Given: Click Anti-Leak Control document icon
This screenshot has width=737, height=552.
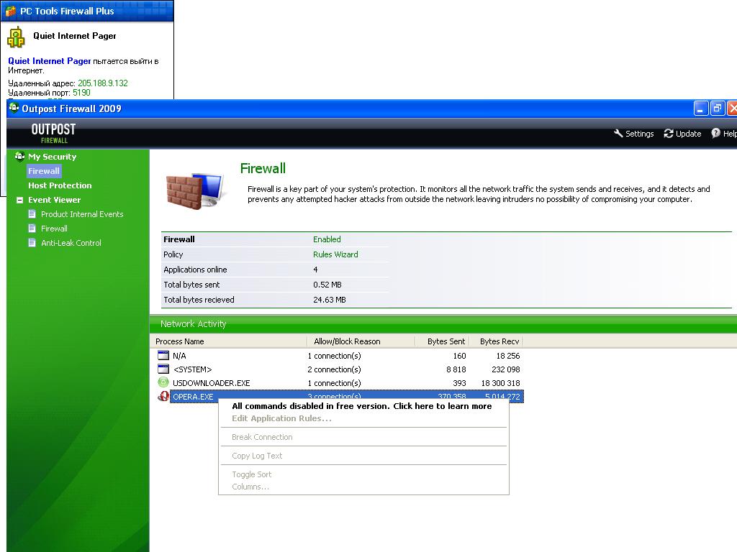Looking at the screenshot, I should 32,243.
